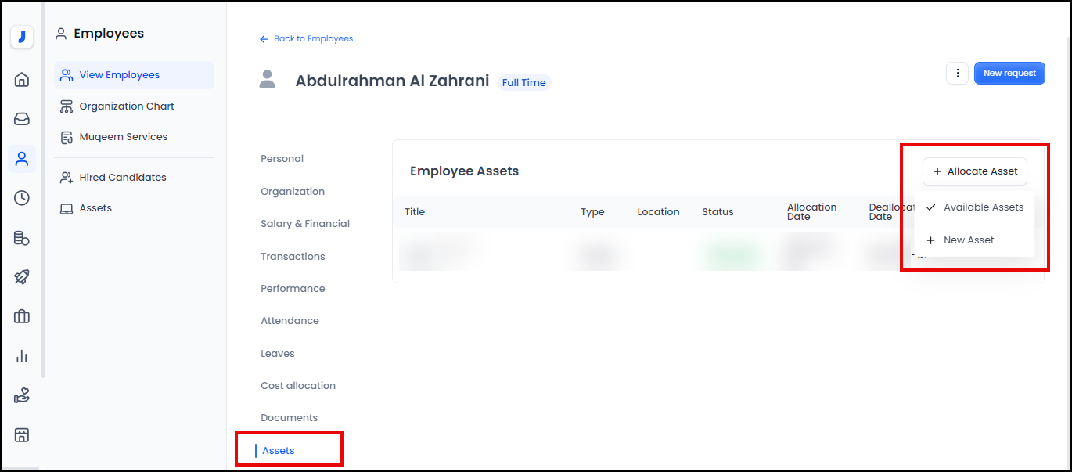Click the rocket icon in left rail
The image size is (1072, 472).
click(22, 277)
